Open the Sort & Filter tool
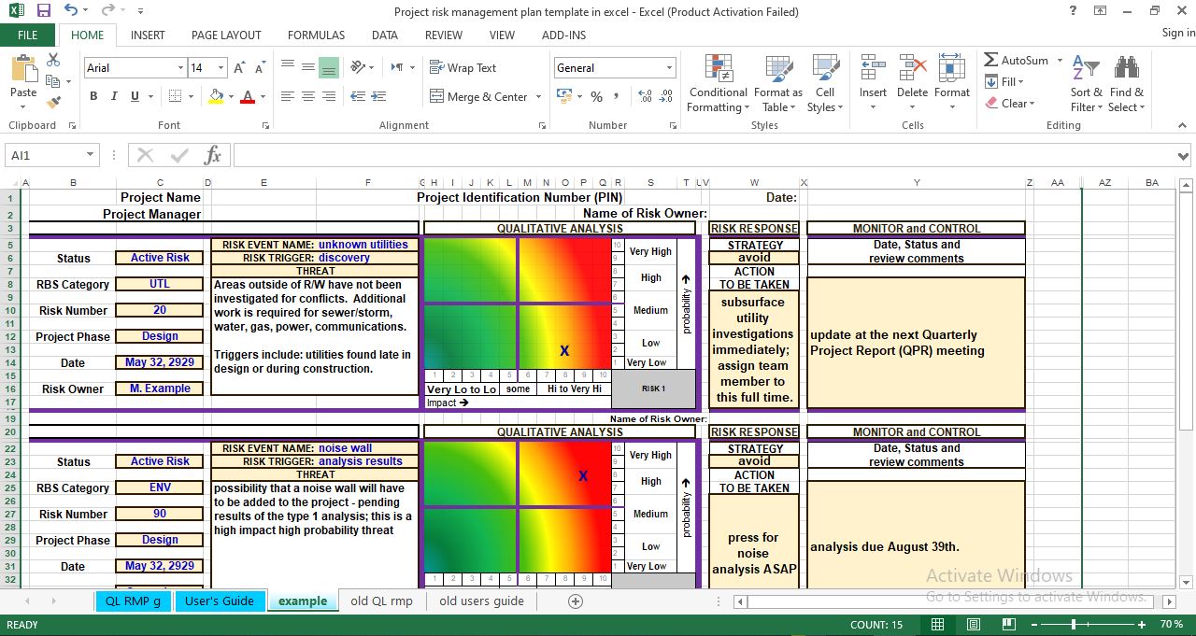The image size is (1196, 636). coord(1084,83)
